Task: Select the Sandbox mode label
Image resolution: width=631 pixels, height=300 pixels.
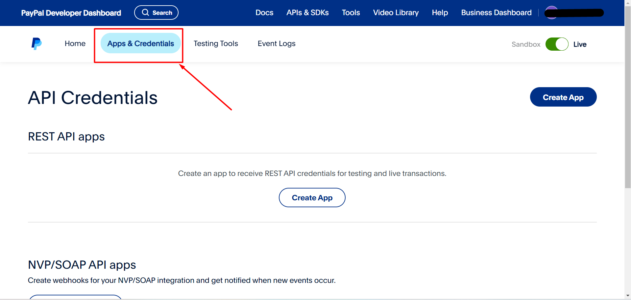Action: [526, 44]
